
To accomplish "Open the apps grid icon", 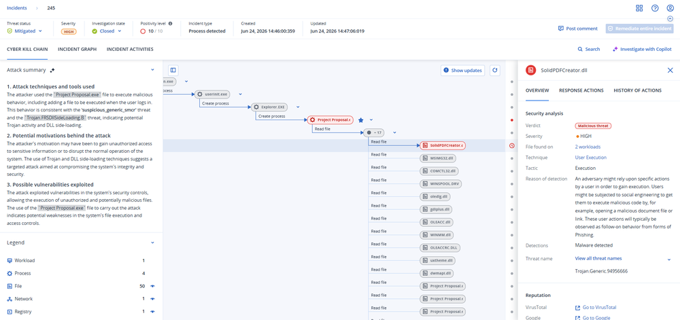I will [639, 8].
